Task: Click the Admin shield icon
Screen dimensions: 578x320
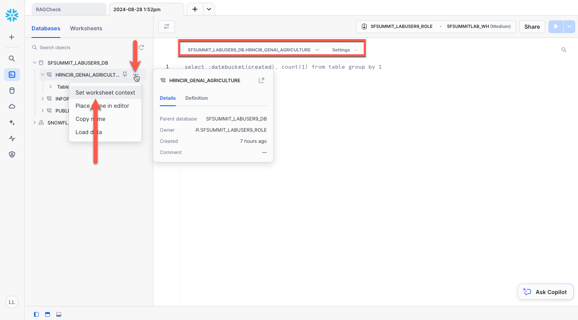Action: tap(12, 154)
